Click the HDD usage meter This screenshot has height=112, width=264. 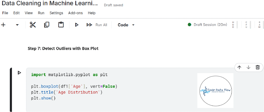pyautogui.click(x=234, y=25)
